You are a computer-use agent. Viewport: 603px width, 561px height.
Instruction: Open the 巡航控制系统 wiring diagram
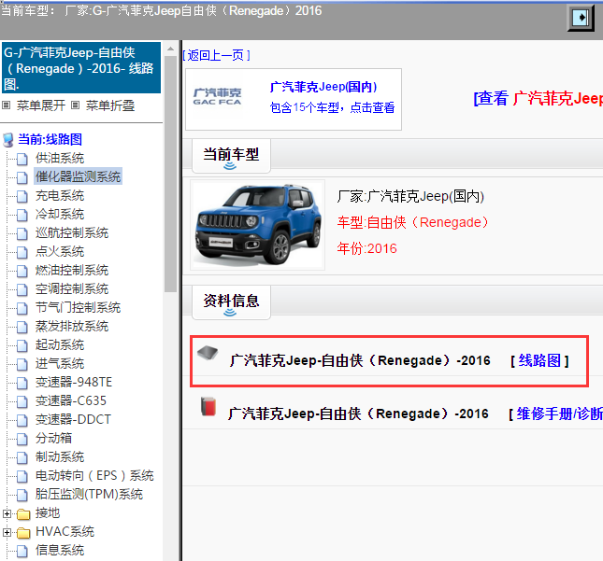(x=72, y=232)
